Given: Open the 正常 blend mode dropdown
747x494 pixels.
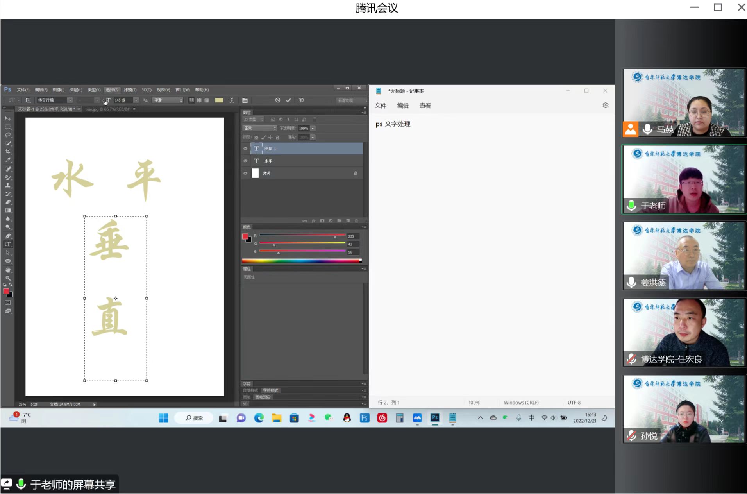Looking at the screenshot, I should tap(259, 128).
